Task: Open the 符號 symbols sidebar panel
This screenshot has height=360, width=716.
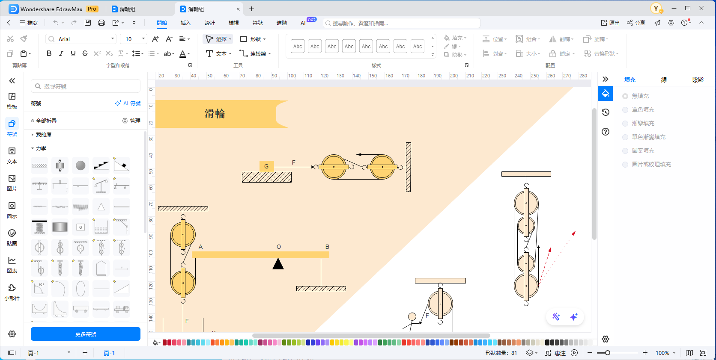Action: pyautogui.click(x=12, y=127)
